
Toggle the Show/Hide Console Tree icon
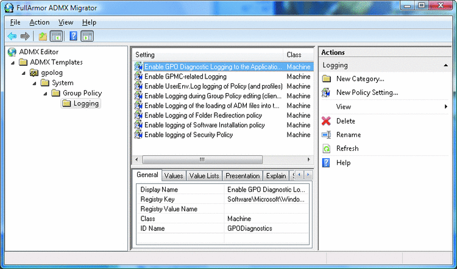point(56,36)
